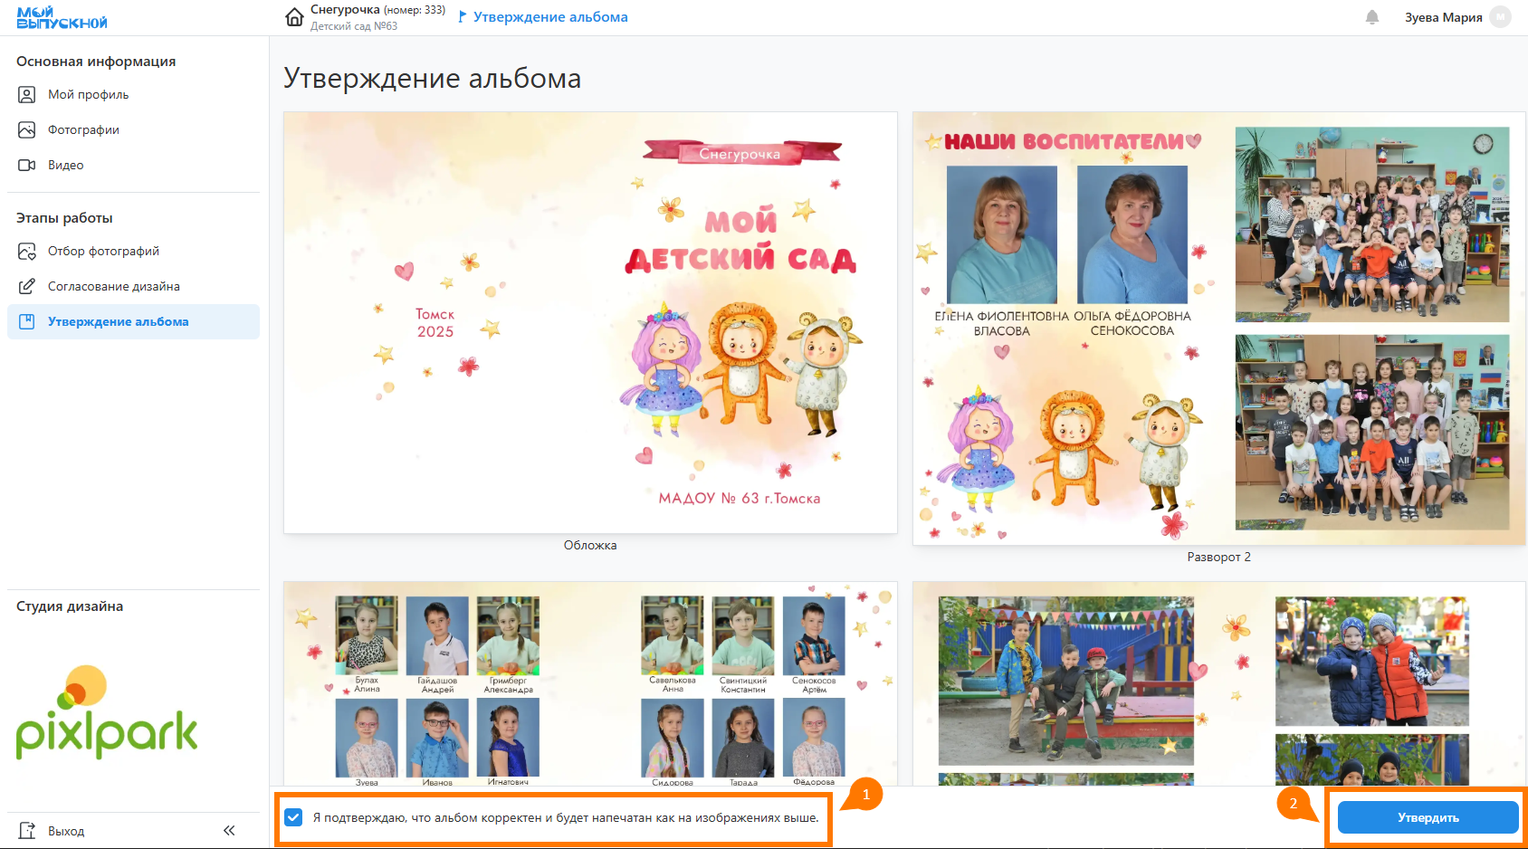Click the photo selection stage icon

(27, 252)
